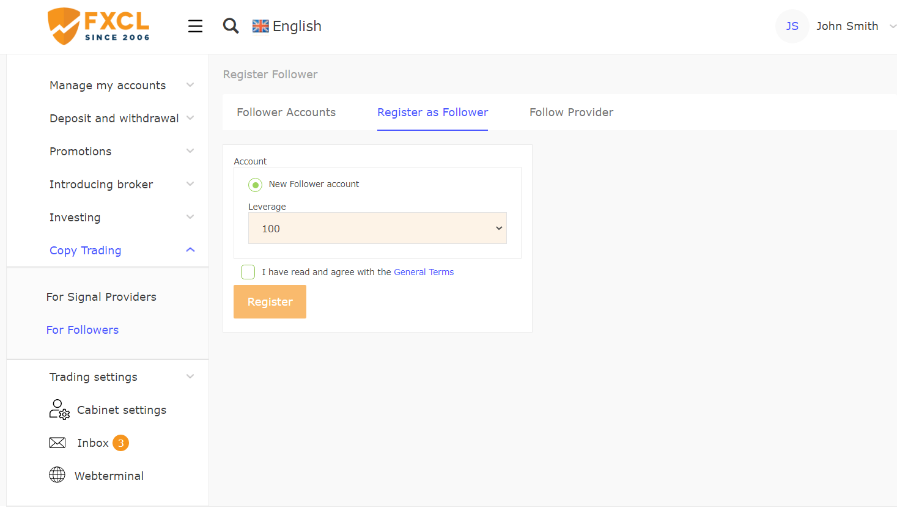Expand Manage my accounts chevron
The height and width of the screenshot is (508, 897).
190,85
